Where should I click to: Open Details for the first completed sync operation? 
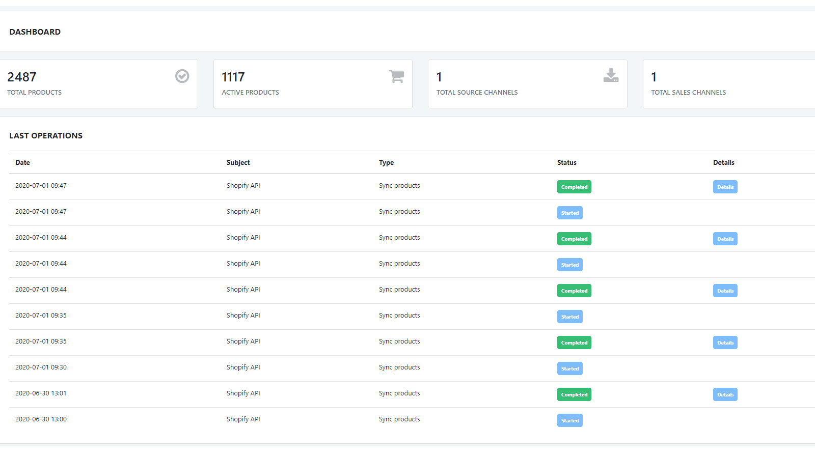pyautogui.click(x=725, y=187)
